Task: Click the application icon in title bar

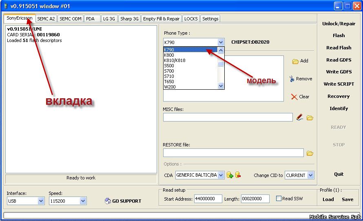Action: coord(6,6)
